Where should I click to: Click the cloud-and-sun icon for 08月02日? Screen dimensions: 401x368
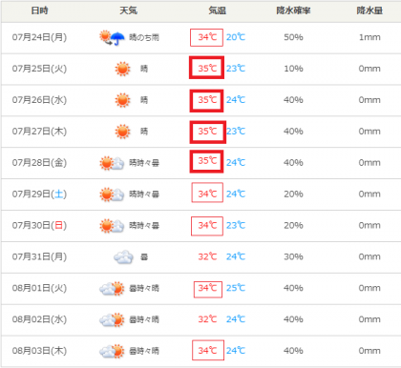pyautogui.click(x=112, y=319)
